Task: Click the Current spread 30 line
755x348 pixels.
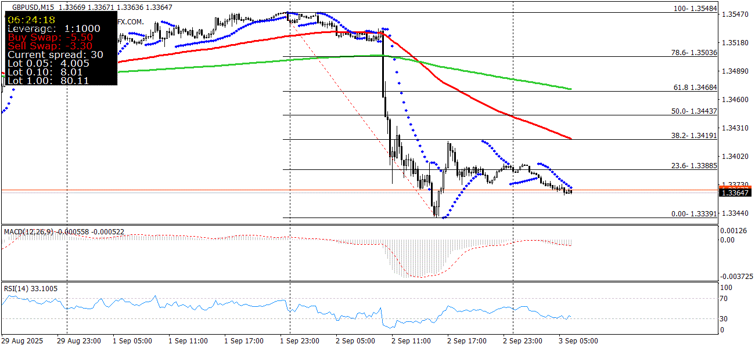Action: 55,55
